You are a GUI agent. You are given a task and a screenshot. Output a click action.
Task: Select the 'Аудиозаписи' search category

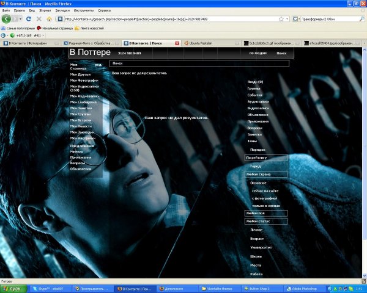tap(258, 102)
